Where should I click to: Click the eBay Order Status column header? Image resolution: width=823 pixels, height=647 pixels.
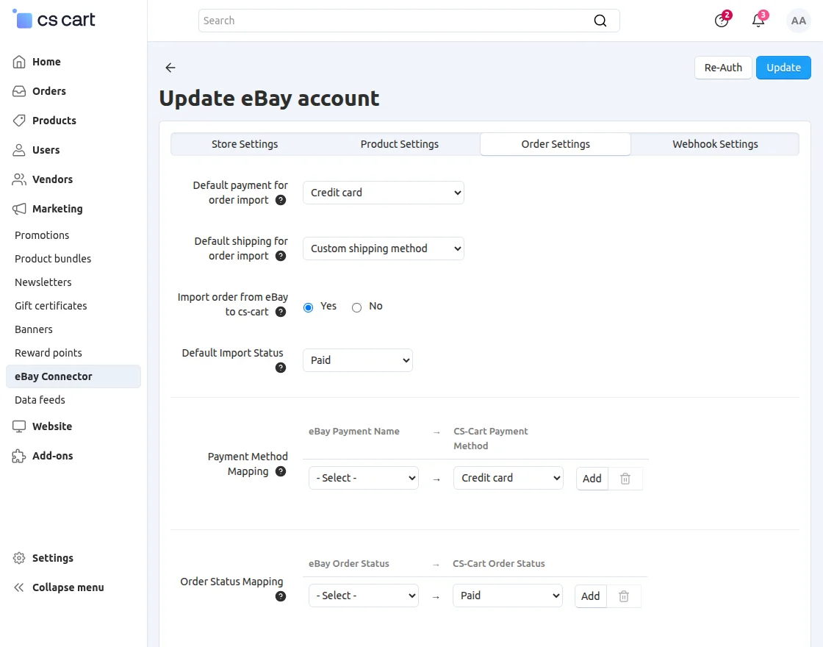tap(348, 563)
